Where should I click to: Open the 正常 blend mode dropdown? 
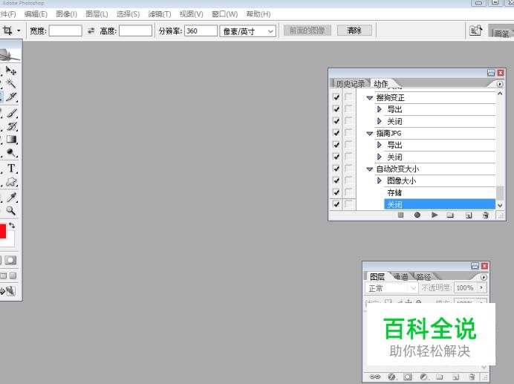391,288
